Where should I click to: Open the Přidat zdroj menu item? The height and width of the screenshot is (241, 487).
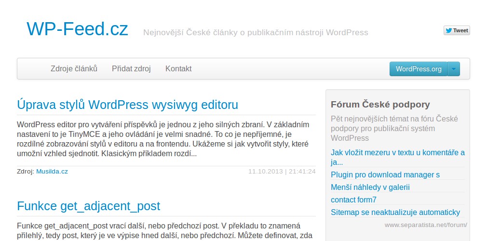coord(131,68)
